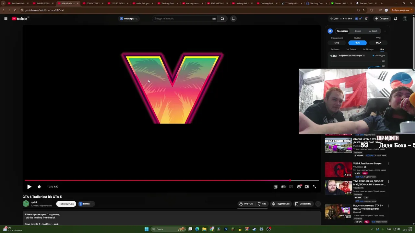Select the Все time range
The height and width of the screenshot is (233, 415).
tap(382, 50)
